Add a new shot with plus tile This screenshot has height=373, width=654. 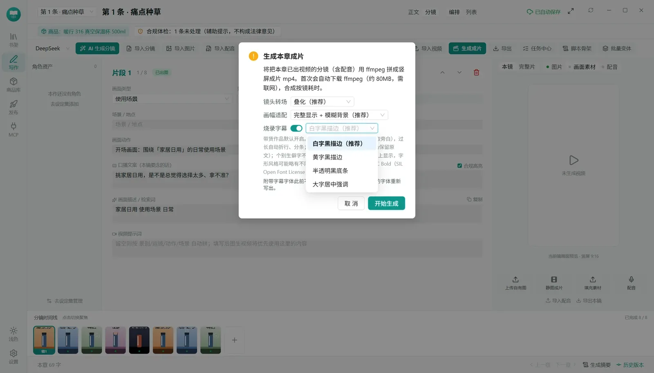235,340
